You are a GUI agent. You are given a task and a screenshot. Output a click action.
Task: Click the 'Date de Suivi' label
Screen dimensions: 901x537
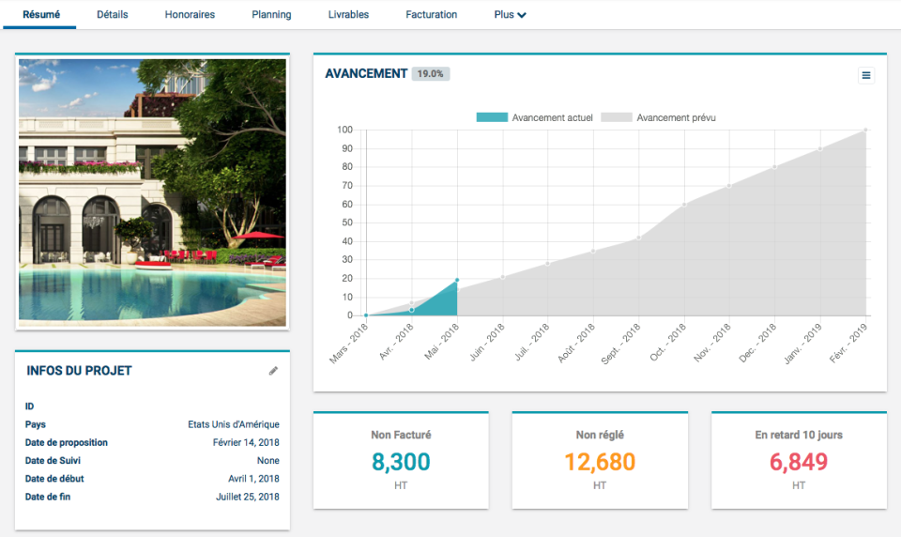pos(53,461)
